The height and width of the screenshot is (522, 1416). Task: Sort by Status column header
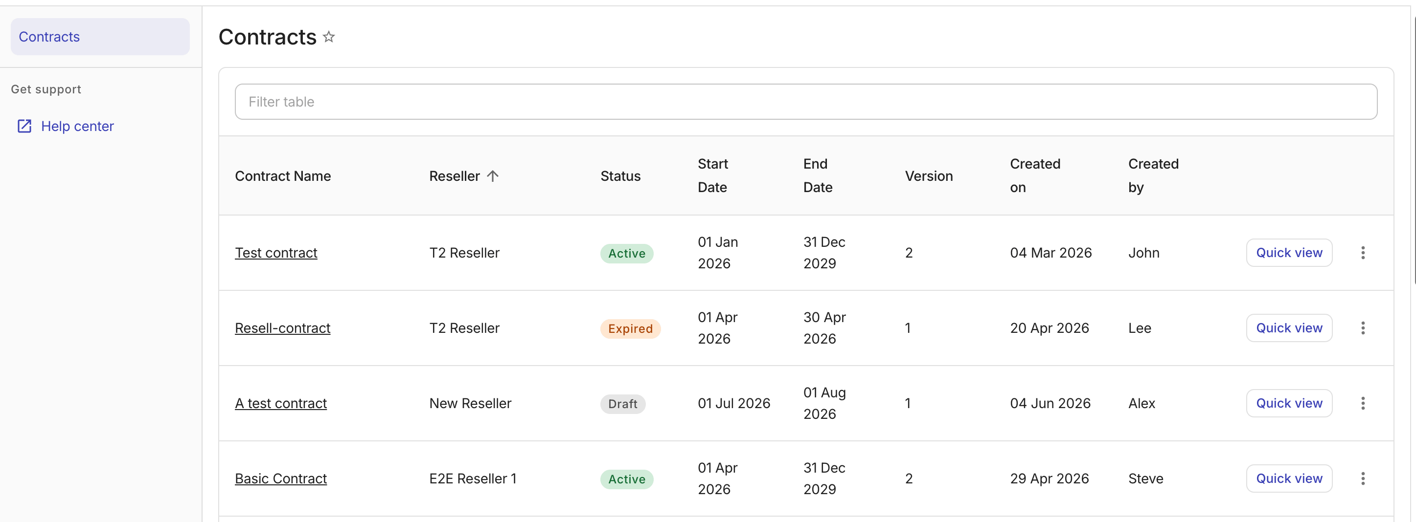[x=620, y=176]
